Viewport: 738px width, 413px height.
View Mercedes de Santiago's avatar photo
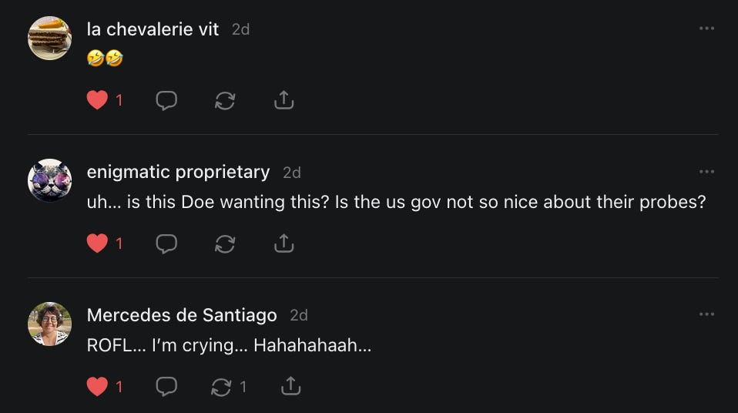pyautogui.click(x=50, y=324)
